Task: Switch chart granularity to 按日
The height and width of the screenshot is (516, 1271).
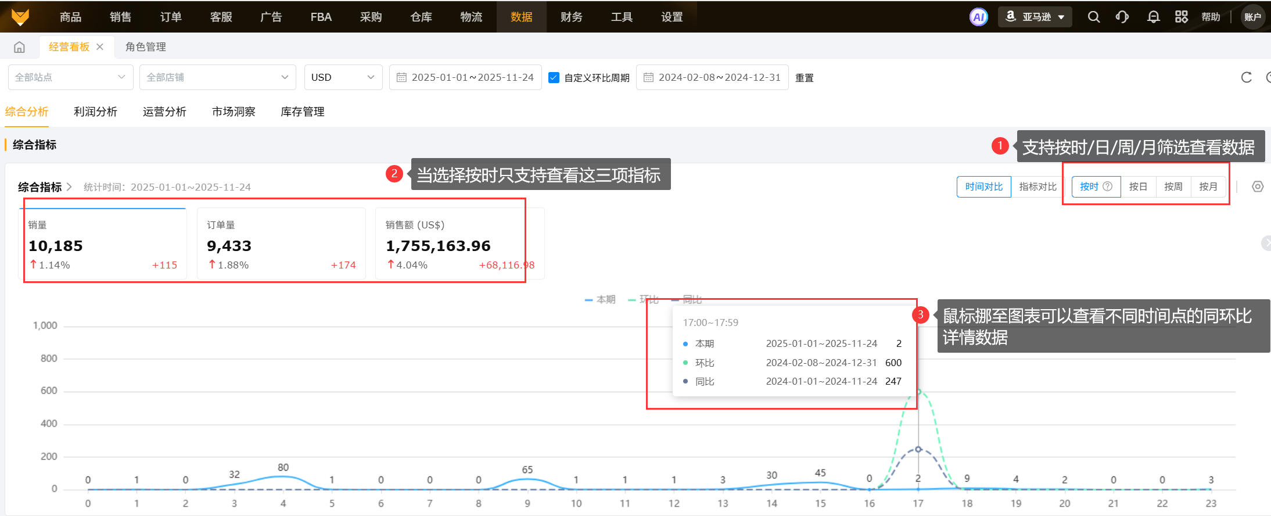Action: (1138, 187)
